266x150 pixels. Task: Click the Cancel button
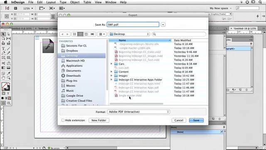[x=179, y=120]
